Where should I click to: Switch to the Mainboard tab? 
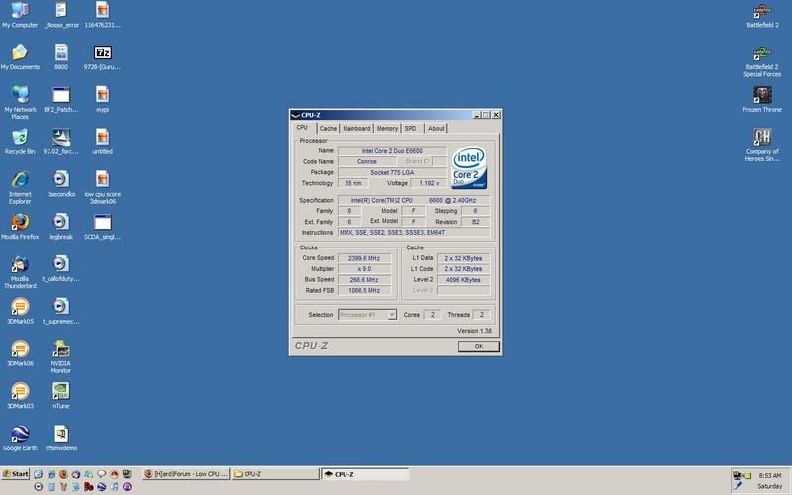coord(356,129)
